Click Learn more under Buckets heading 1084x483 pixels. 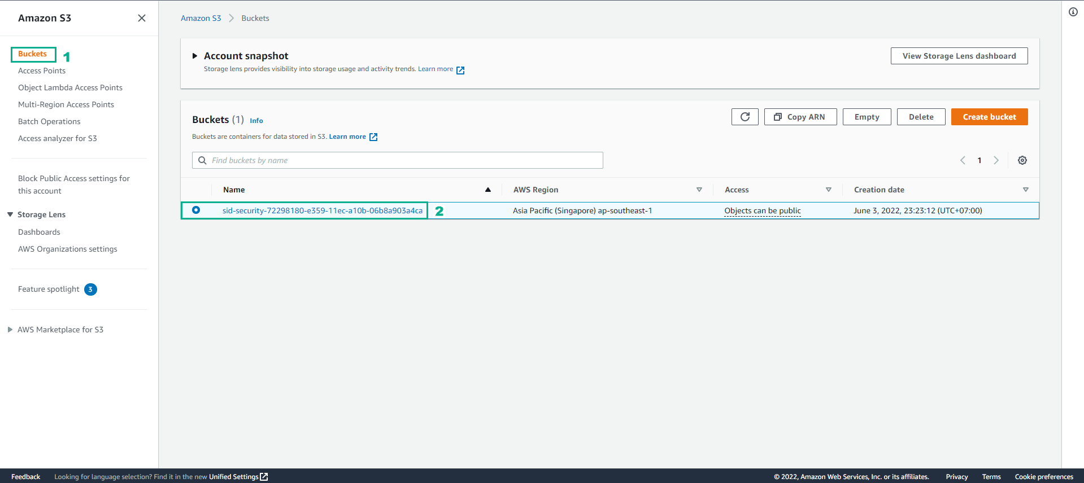click(x=347, y=137)
